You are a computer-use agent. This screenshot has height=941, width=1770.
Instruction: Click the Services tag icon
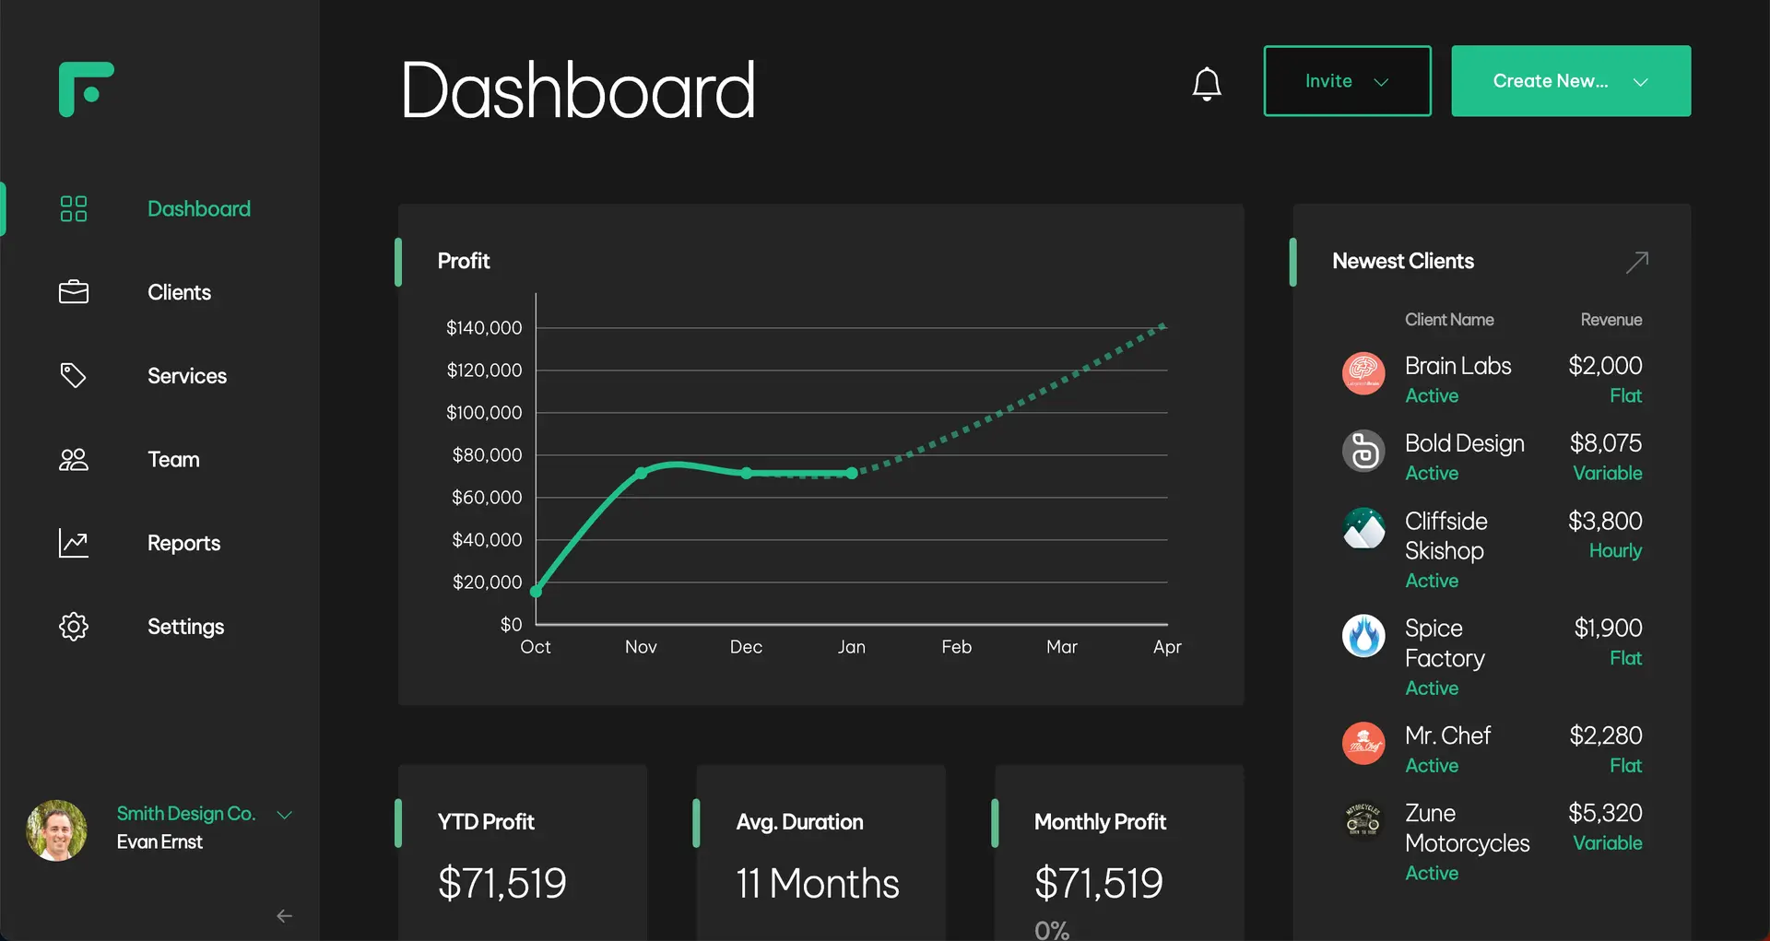[74, 375]
